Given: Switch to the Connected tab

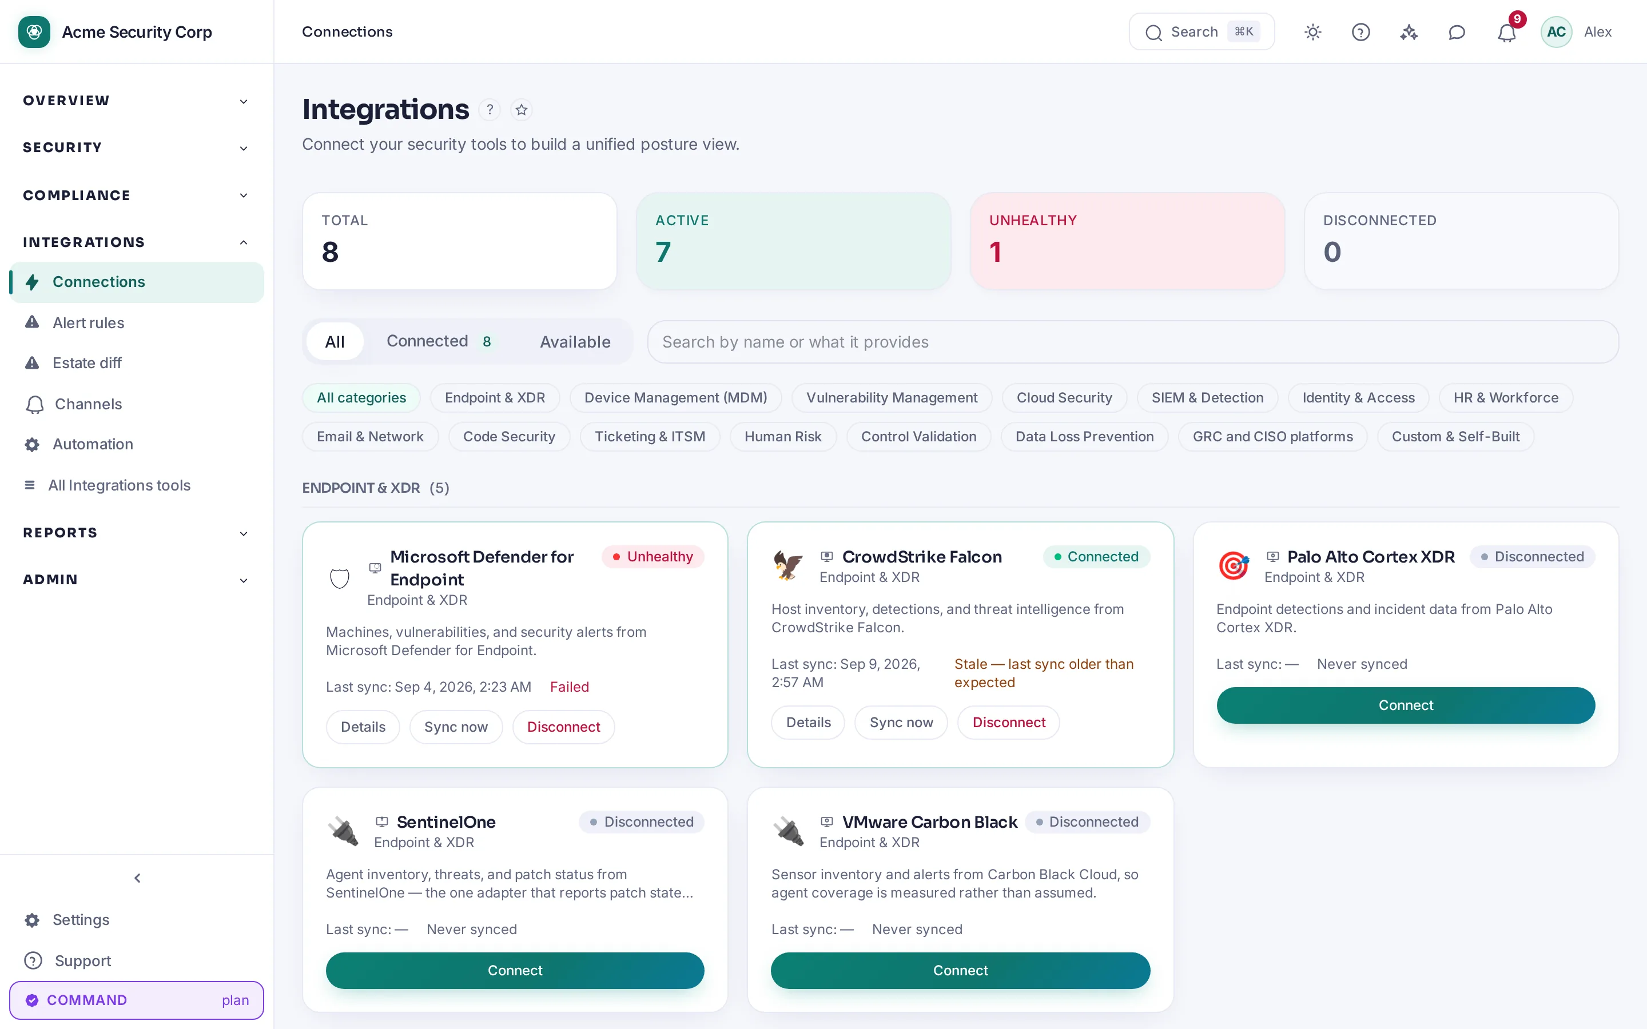Looking at the screenshot, I should (x=440, y=342).
